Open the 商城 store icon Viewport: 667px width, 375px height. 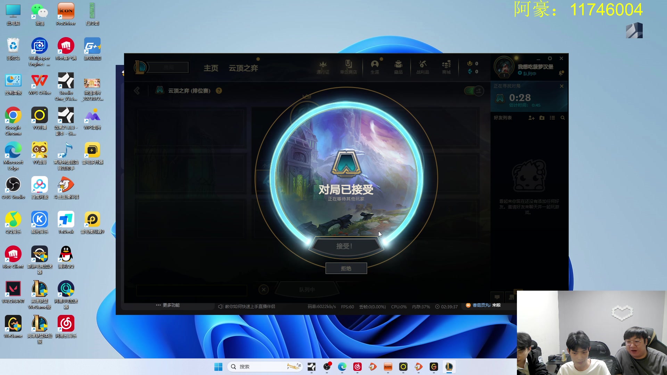(446, 67)
